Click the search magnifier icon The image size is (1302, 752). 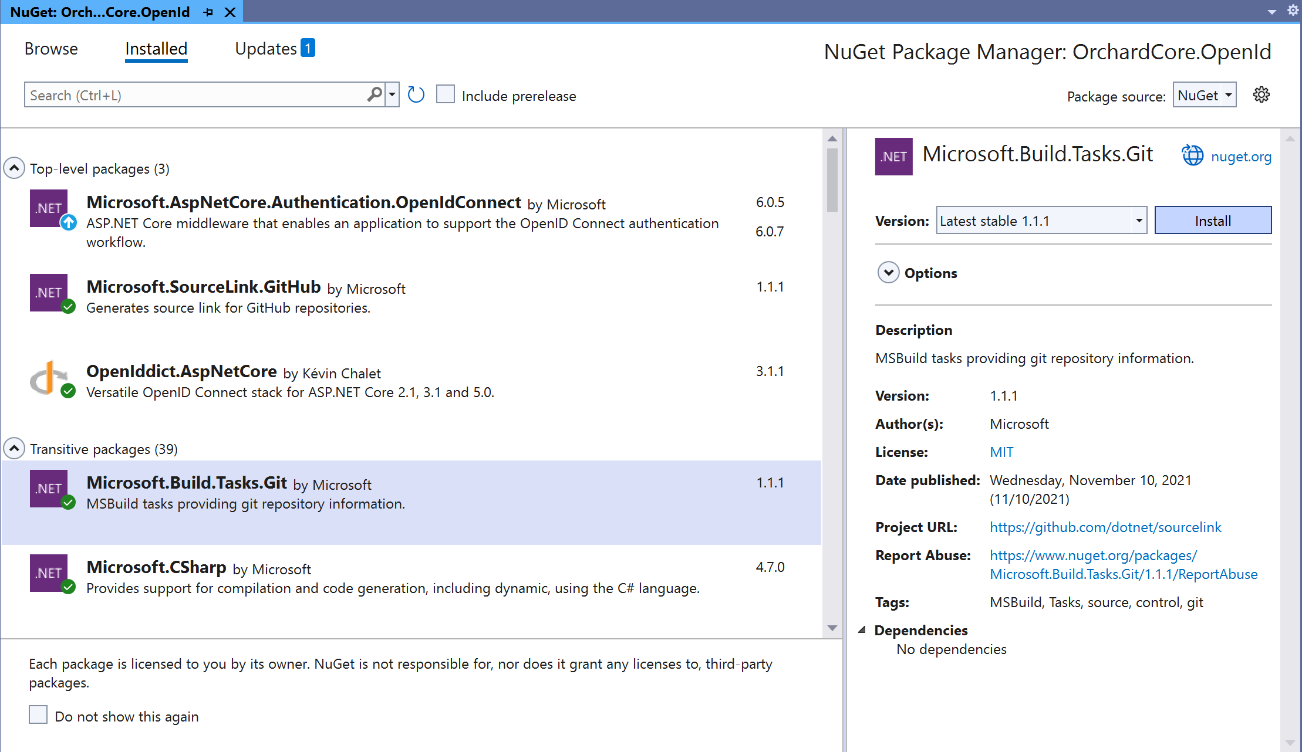(x=374, y=94)
